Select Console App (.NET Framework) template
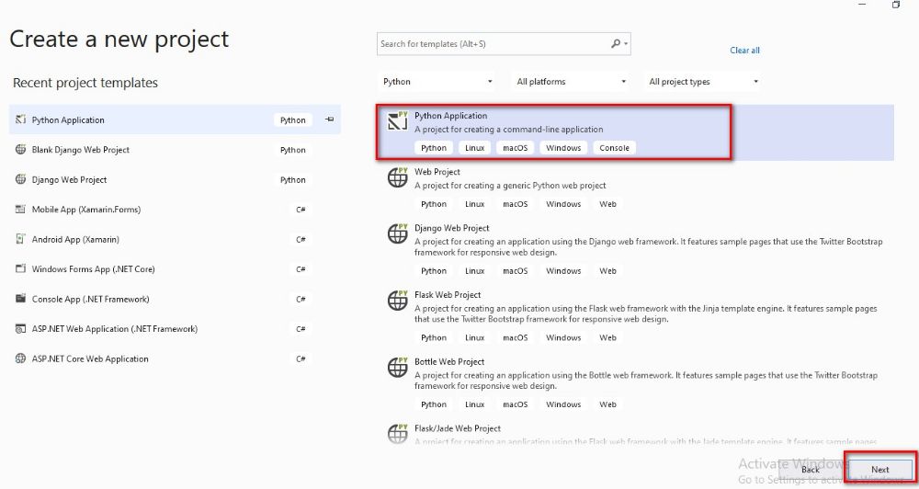 (x=175, y=299)
